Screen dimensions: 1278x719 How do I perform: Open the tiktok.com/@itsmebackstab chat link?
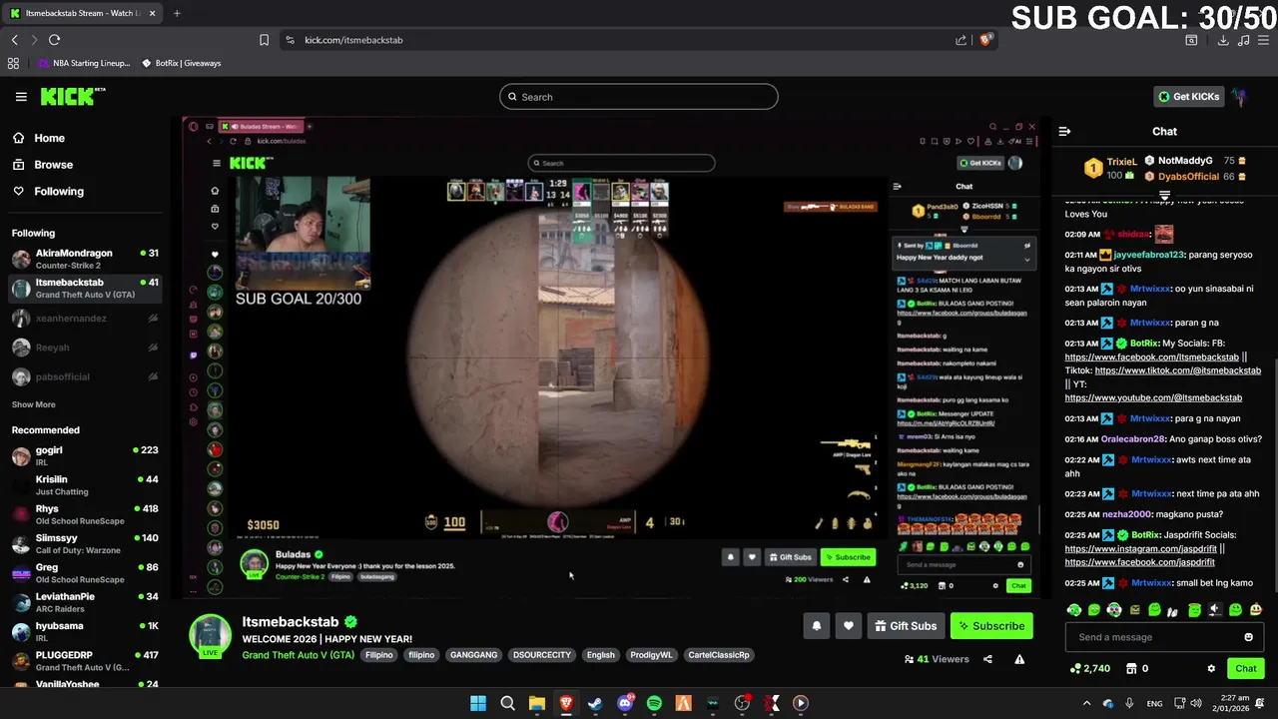click(x=1177, y=370)
